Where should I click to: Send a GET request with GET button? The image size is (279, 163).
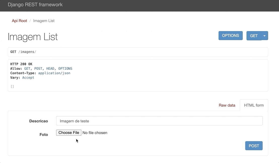[x=254, y=36]
